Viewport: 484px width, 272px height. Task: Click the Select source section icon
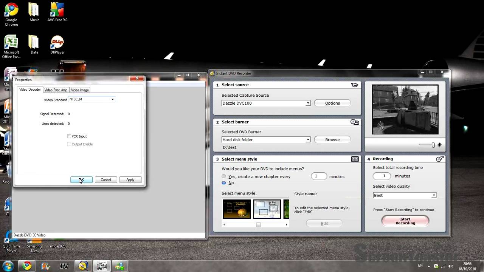354,85
